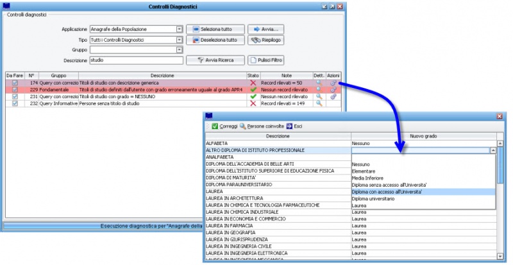This screenshot has height=265, width=513.
Task: Select DIPLOMA DI MATURITA' row
Action: coord(278,178)
